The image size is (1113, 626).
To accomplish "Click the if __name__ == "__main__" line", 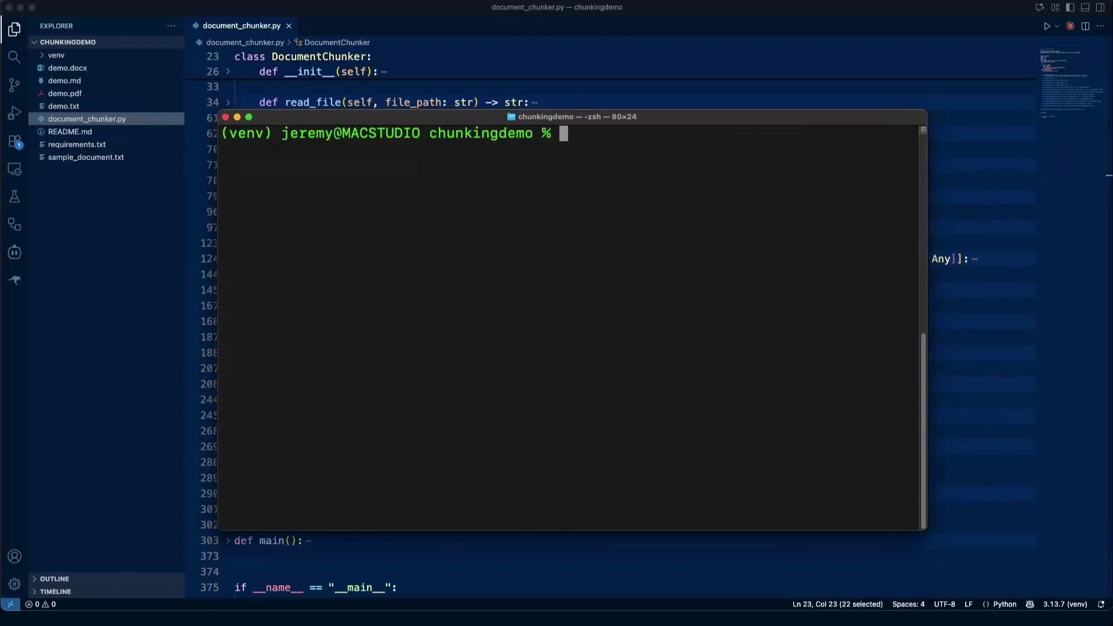I will click(315, 587).
